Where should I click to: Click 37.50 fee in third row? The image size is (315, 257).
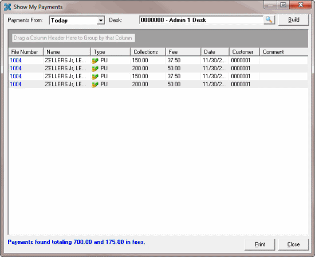click(x=174, y=77)
